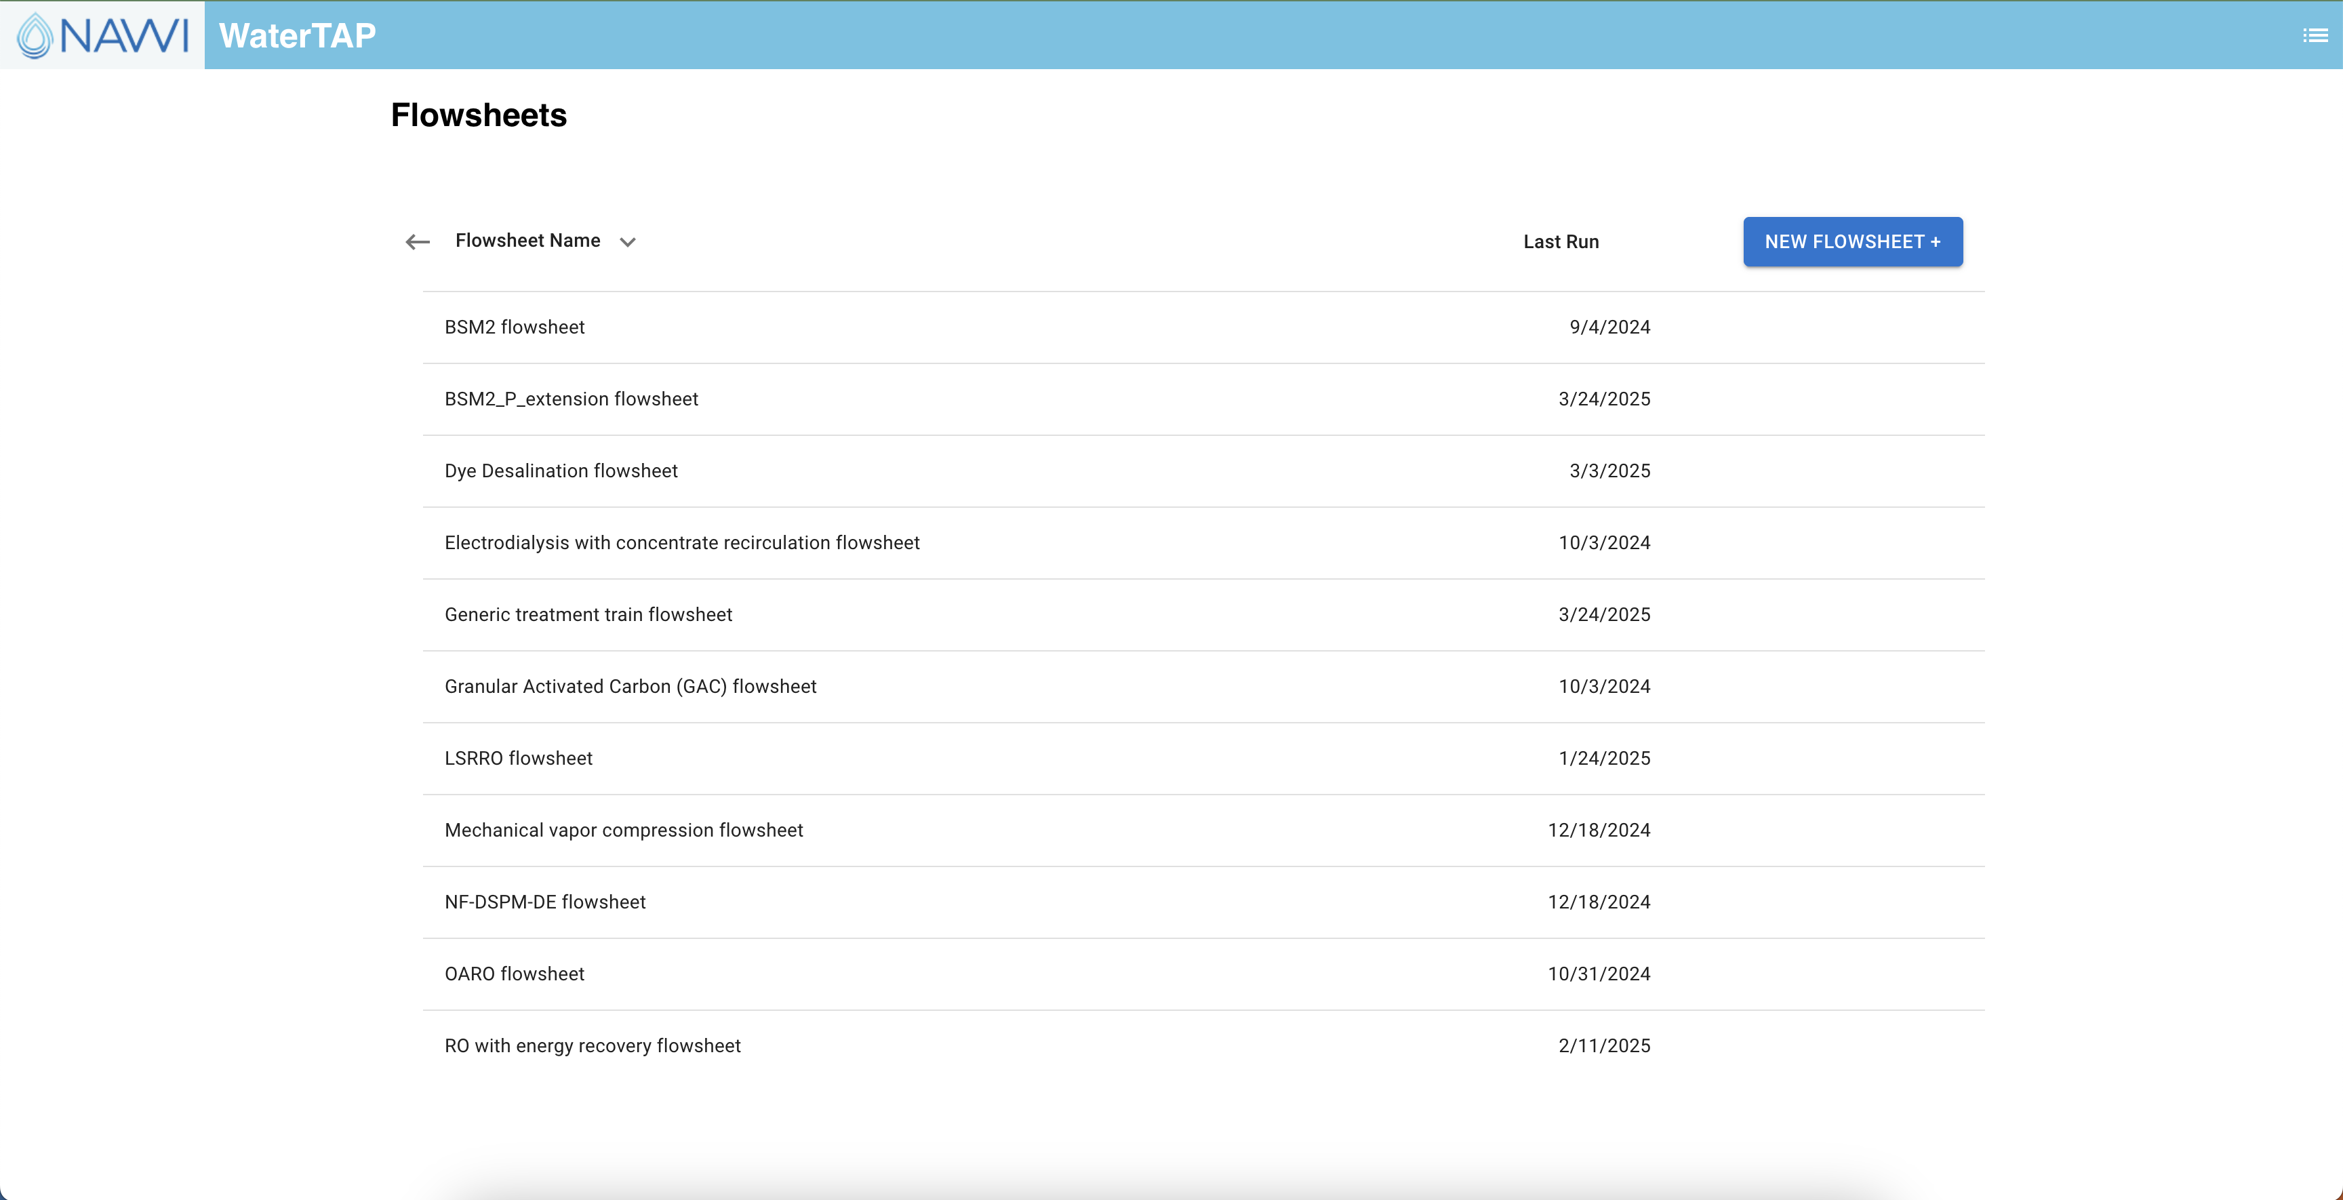The image size is (2343, 1200).
Task: Select Generic treatment train flowsheet
Action: (1203, 615)
